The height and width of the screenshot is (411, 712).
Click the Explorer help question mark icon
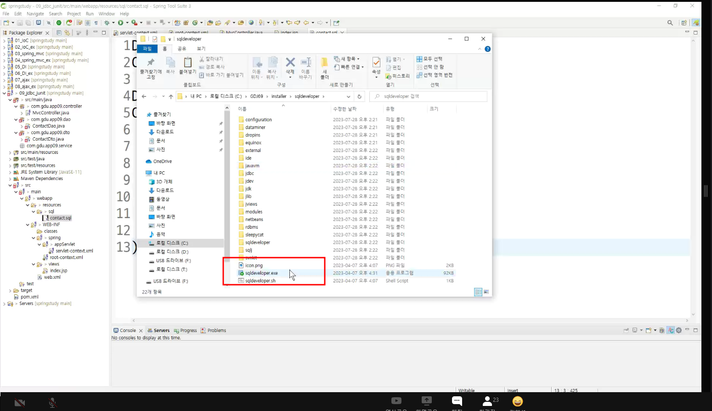click(487, 49)
